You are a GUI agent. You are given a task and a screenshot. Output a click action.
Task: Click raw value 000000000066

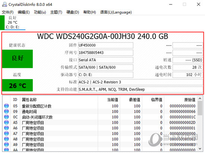[x=183, y=112]
